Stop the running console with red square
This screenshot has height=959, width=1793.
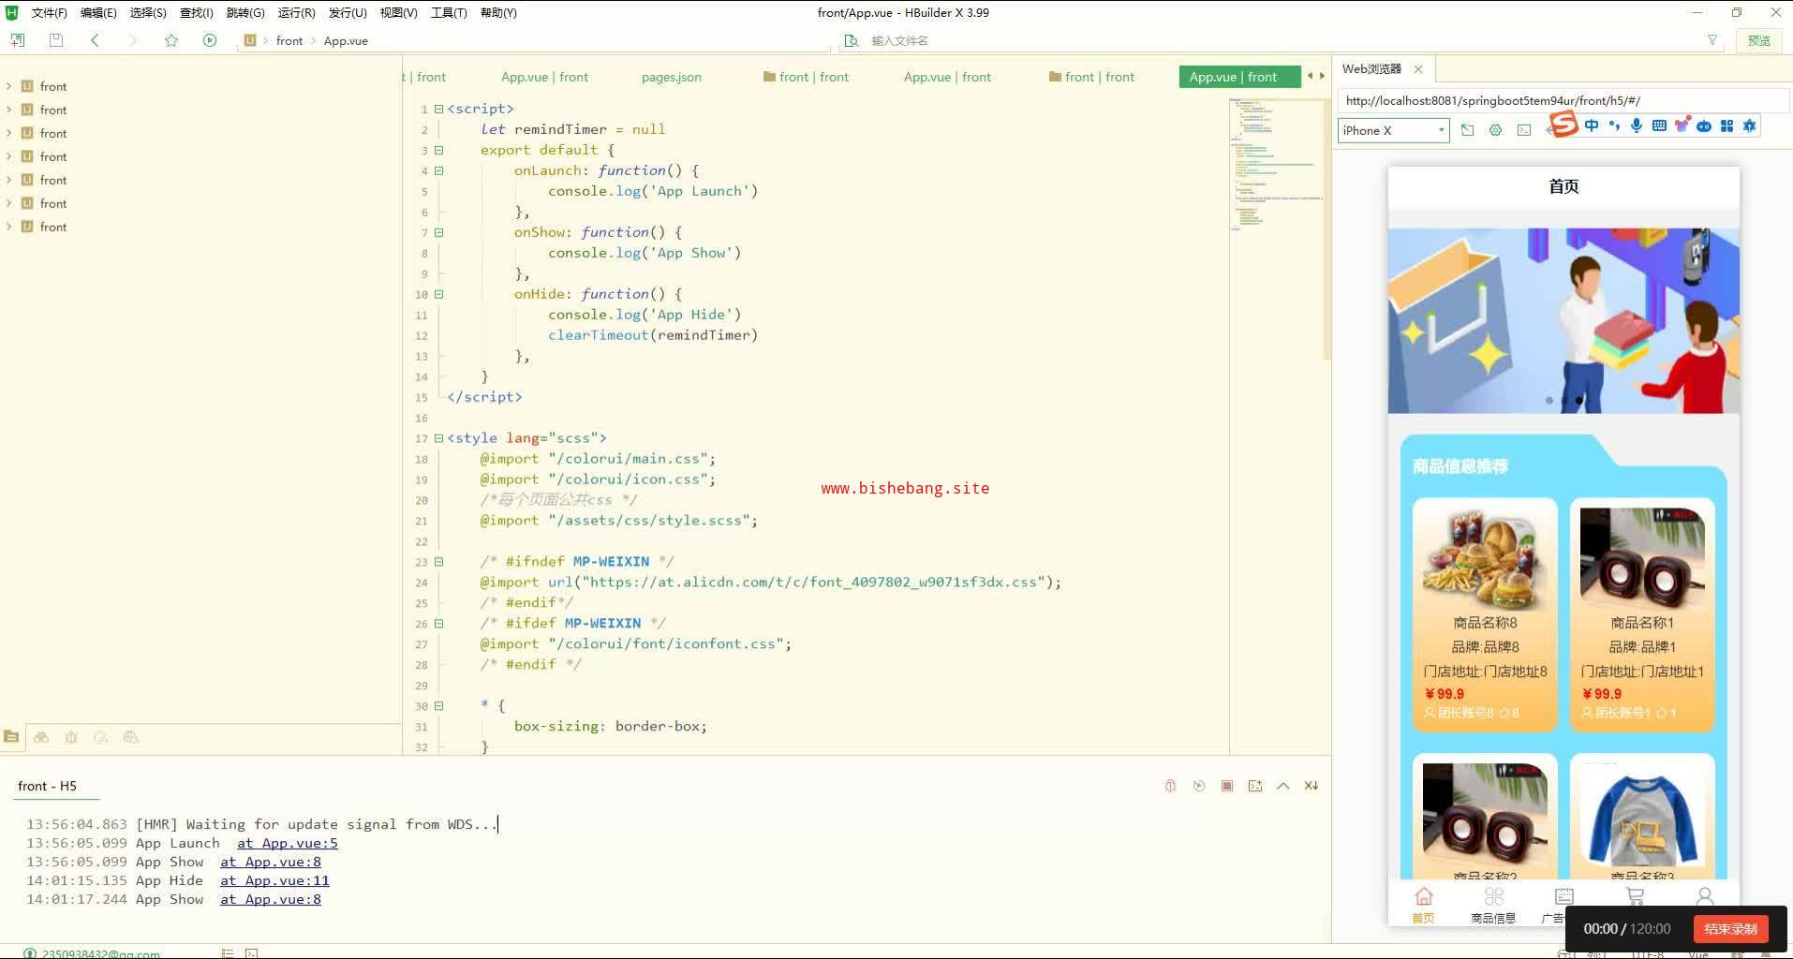coord(1227,786)
